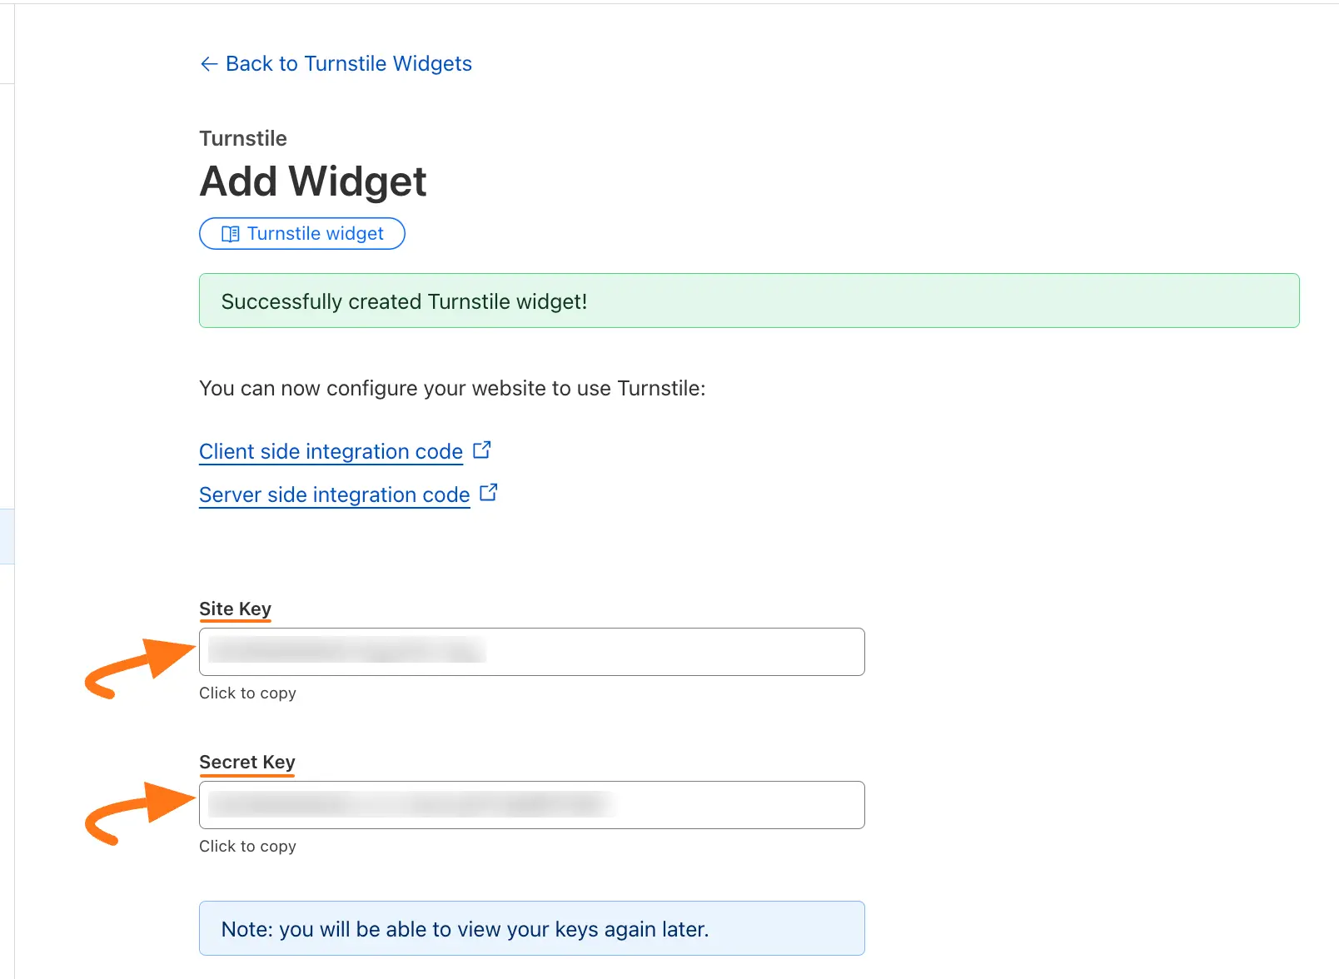Click the Site Key field to copy
Viewport: 1339px width, 979px height.
(x=531, y=652)
